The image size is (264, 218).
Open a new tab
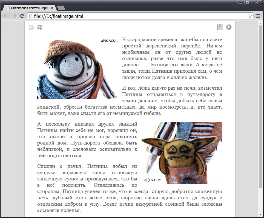(x=61, y=8)
